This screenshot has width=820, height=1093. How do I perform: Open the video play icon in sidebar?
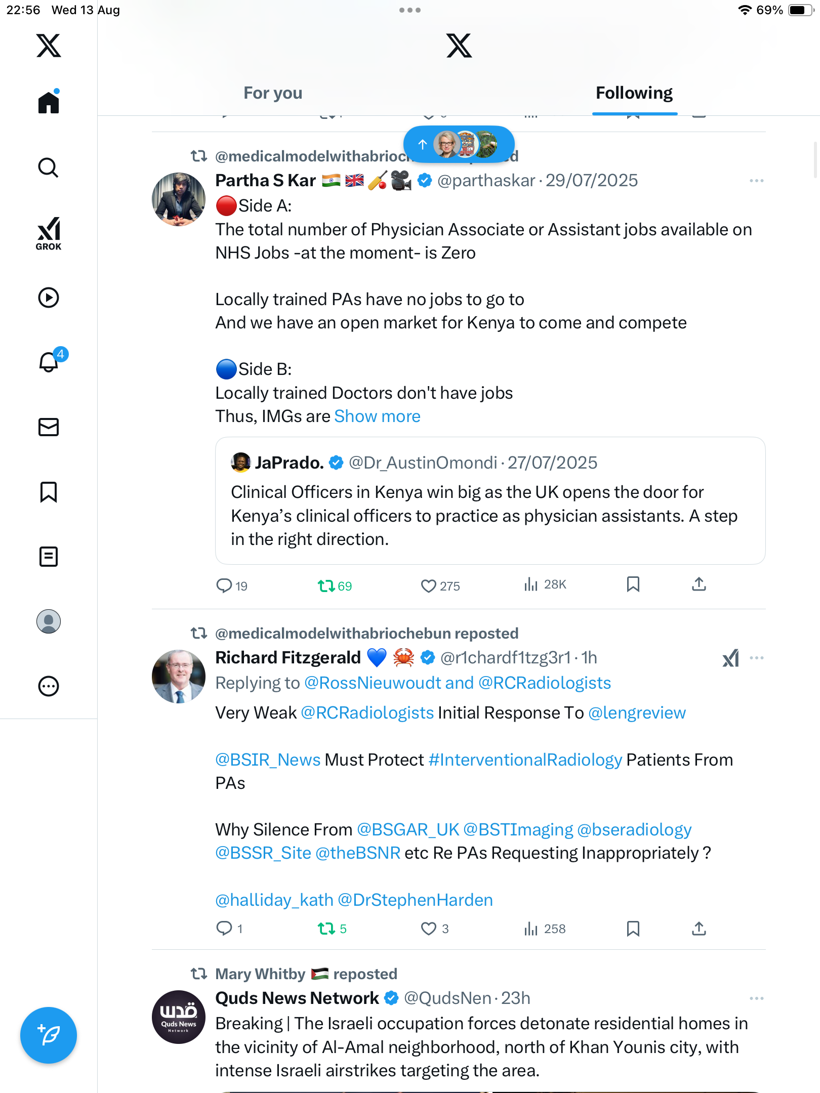[49, 298]
